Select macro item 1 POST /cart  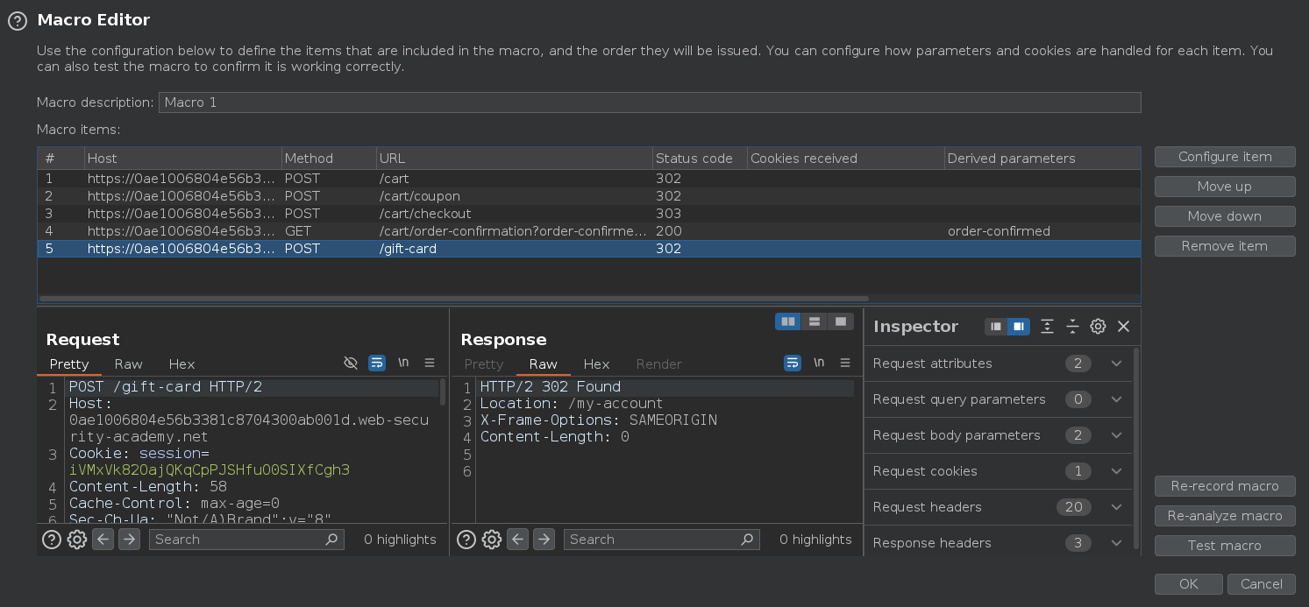588,179
